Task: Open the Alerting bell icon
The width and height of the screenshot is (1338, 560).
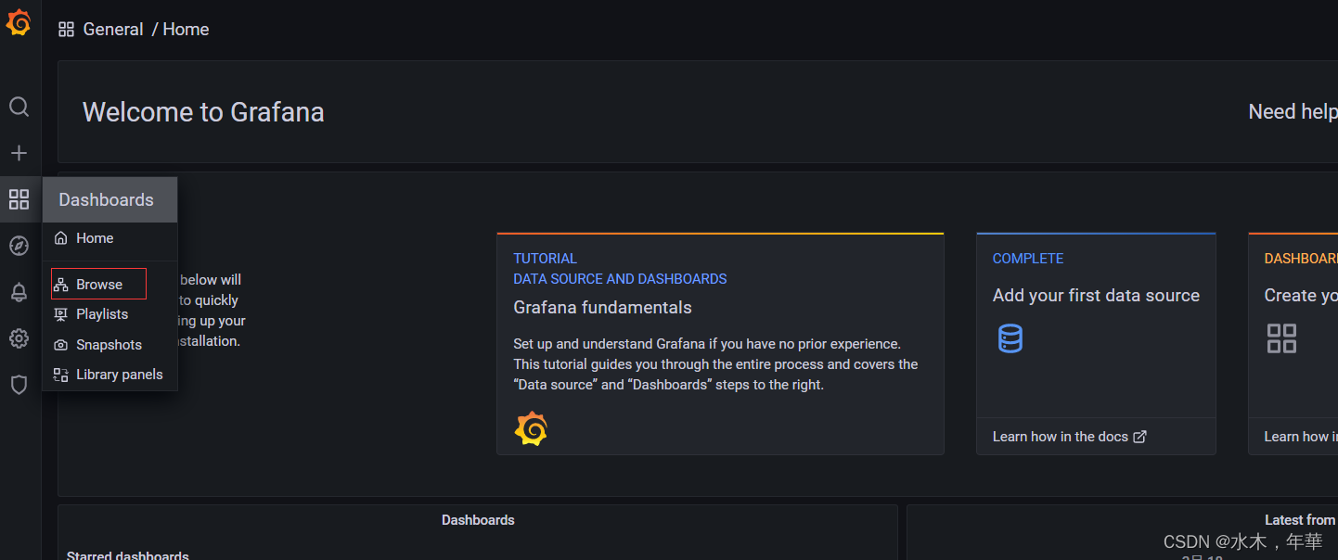Action: point(19,292)
